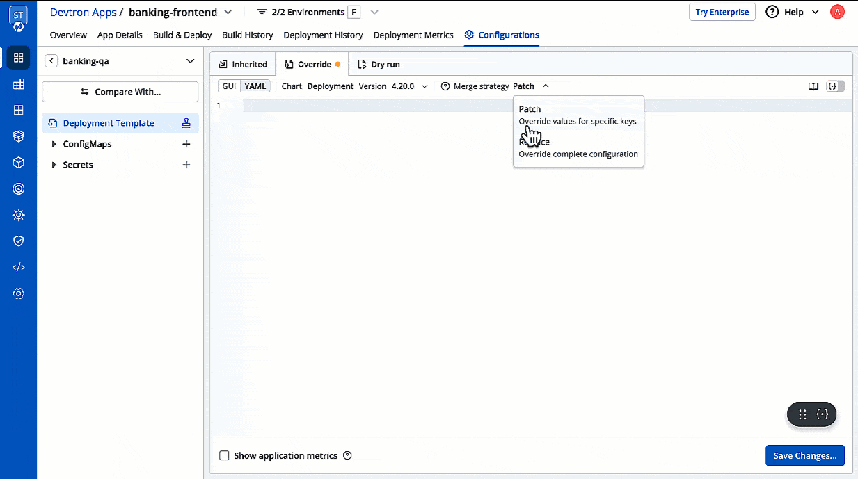Select the Jobs icon in left sidebar
The width and height of the screenshot is (858, 479).
pos(18,84)
